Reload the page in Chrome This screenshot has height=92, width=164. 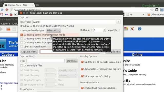[x=2, y=10]
